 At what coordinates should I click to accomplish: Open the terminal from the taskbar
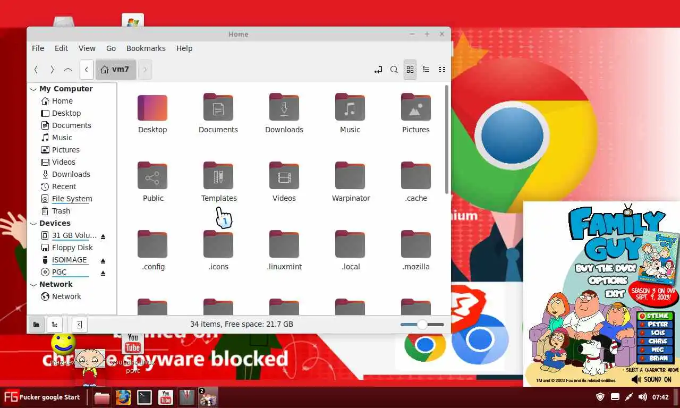[144, 397]
